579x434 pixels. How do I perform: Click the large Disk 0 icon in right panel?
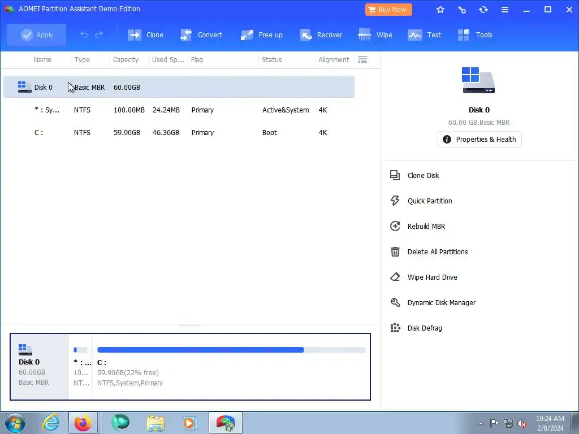[x=478, y=80]
